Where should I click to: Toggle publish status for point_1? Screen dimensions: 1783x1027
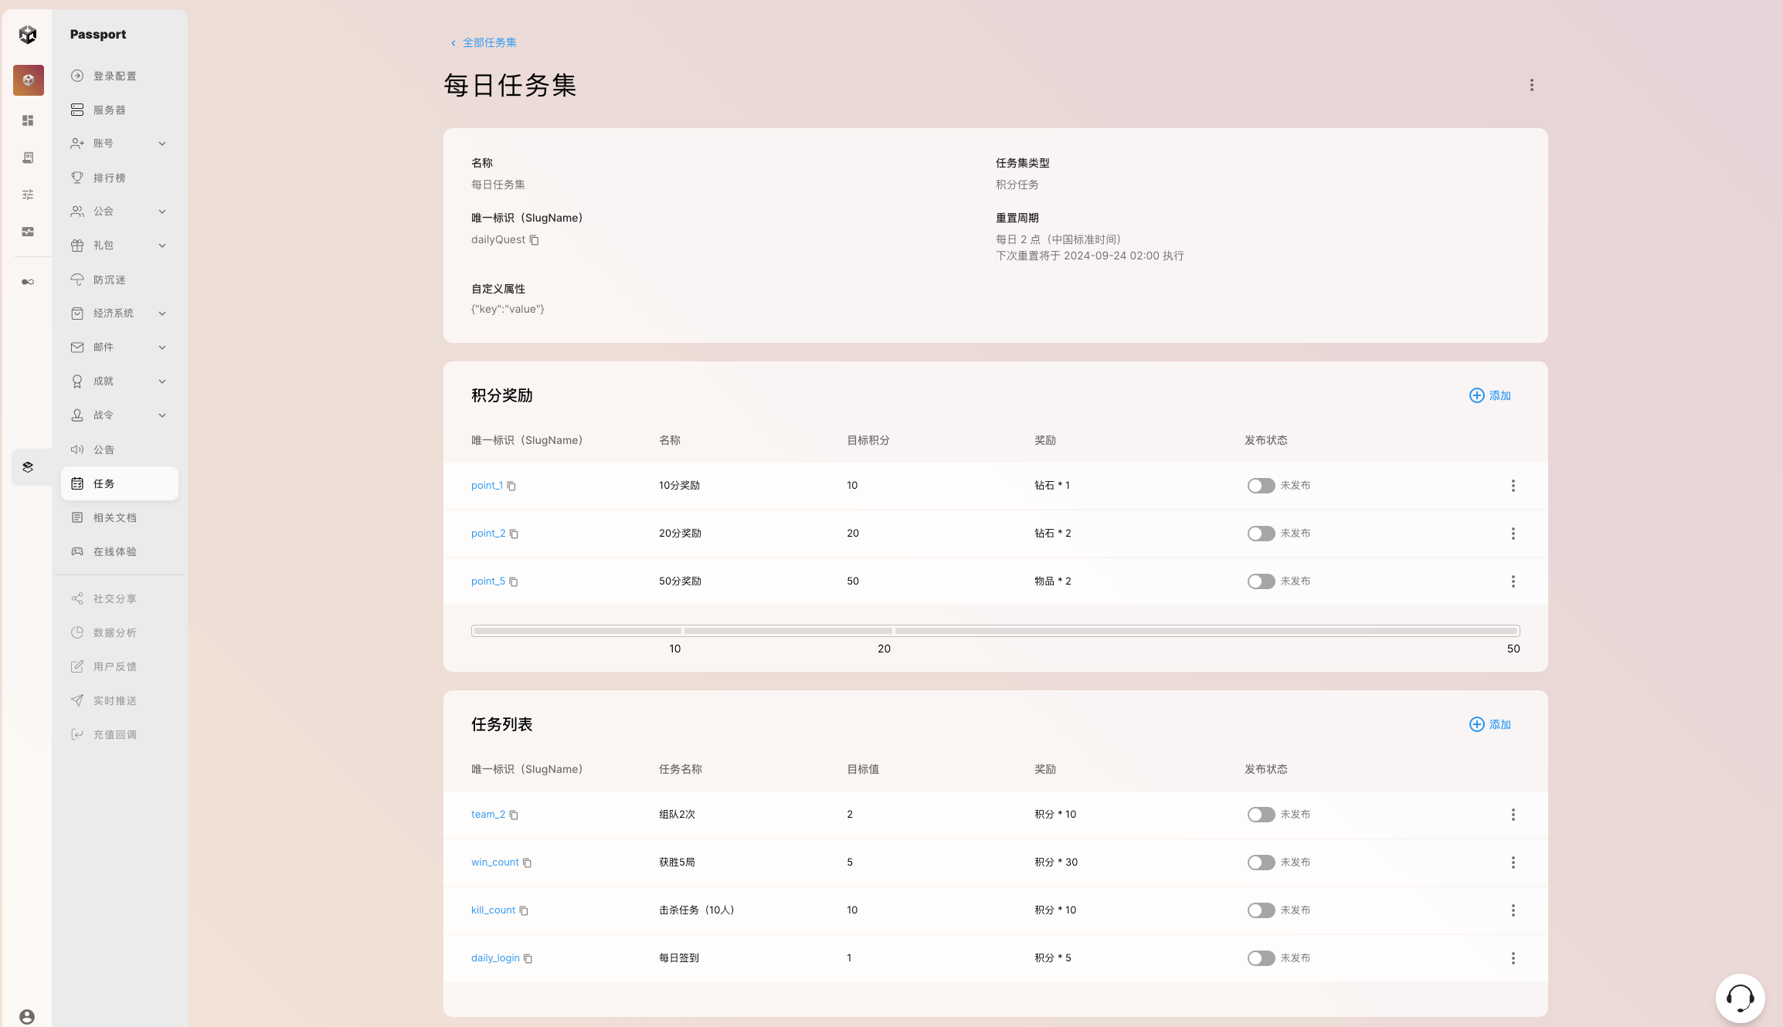[1261, 486]
